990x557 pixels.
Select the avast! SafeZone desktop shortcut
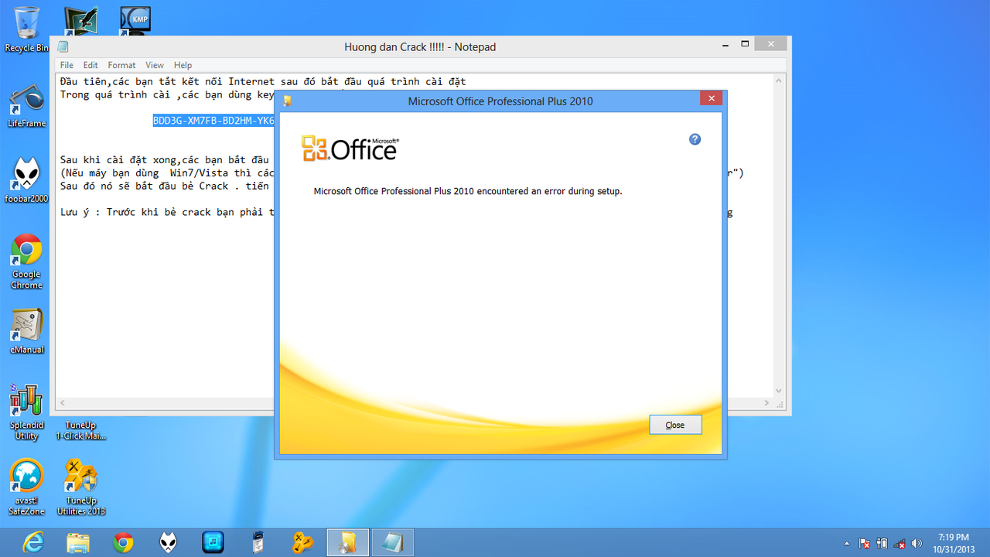pos(26,487)
